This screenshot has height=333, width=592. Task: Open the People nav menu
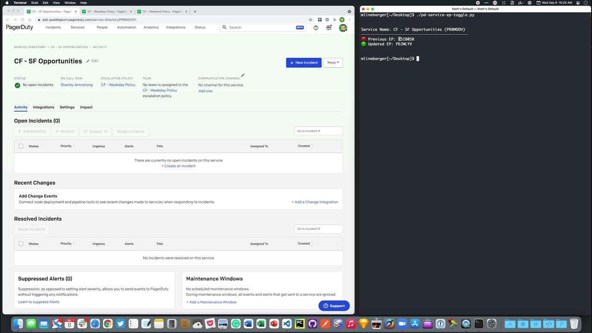[x=102, y=27]
